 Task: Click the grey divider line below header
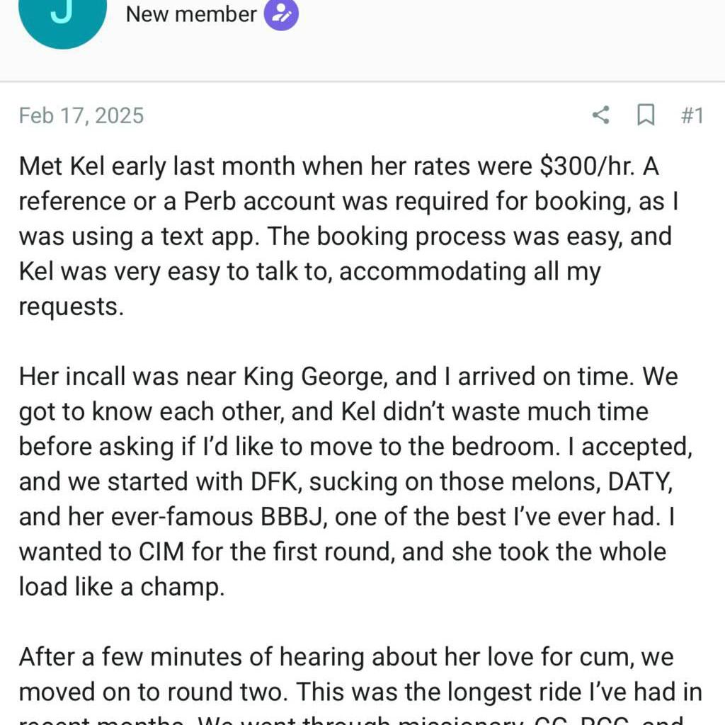(x=362, y=81)
